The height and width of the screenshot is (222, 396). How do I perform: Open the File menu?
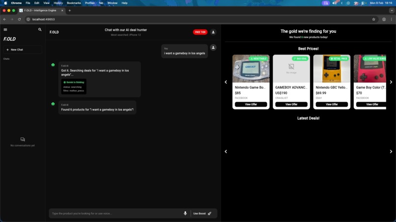tap(28, 3)
